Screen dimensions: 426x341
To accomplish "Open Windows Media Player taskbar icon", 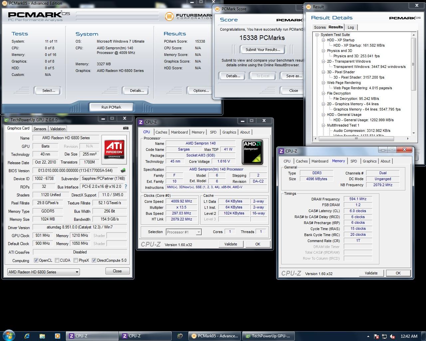I will [57, 336].
